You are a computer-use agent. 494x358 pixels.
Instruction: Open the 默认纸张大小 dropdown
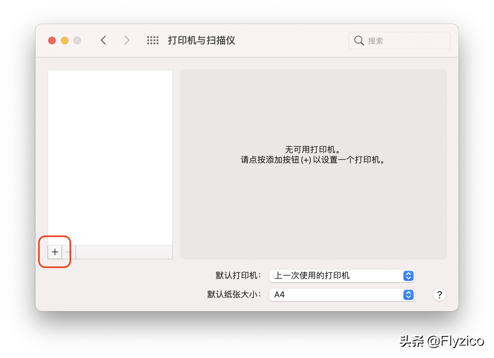click(x=341, y=295)
